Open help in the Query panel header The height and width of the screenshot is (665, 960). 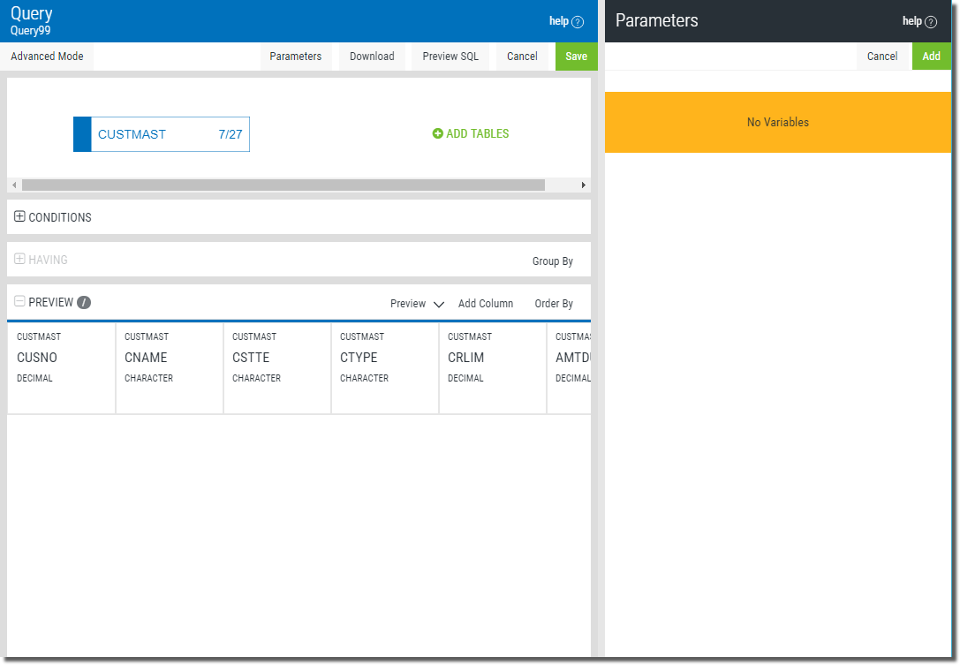click(x=566, y=21)
